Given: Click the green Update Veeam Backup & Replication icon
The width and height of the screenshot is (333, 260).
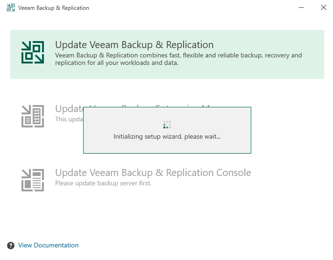Looking at the screenshot, I should [x=33, y=52].
